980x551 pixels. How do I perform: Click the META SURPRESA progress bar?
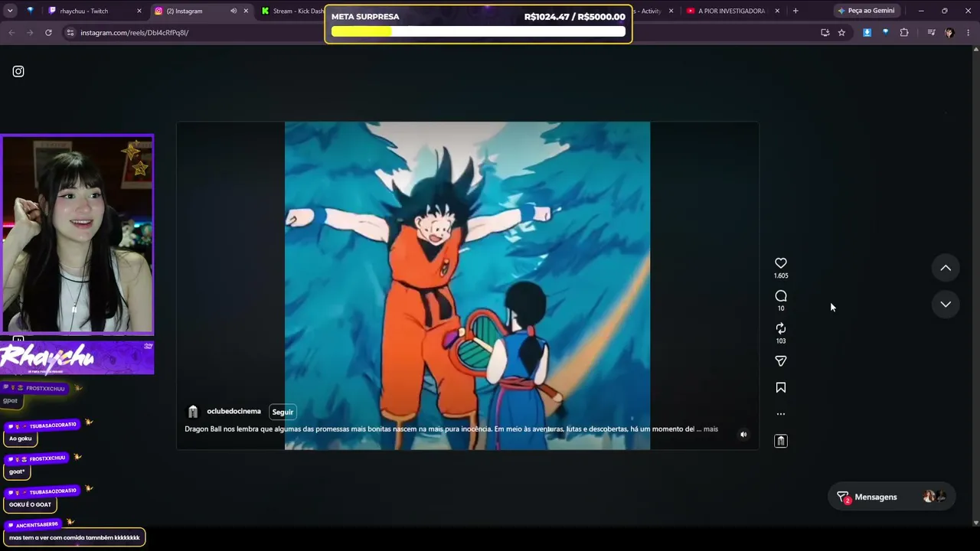479,31
